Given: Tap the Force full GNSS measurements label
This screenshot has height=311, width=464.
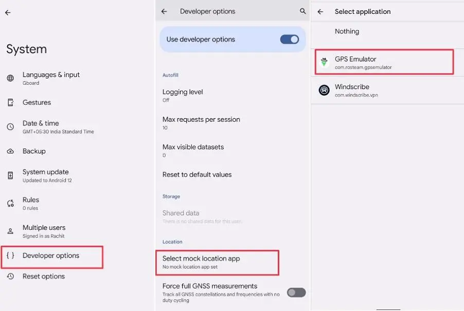Looking at the screenshot, I should pyautogui.click(x=210, y=286).
